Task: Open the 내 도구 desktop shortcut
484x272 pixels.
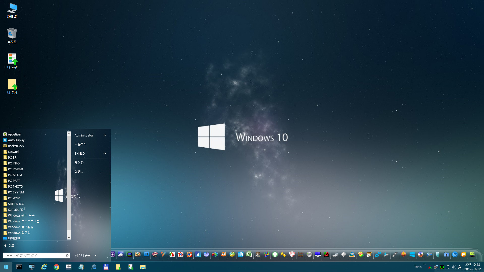Action: (x=12, y=61)
